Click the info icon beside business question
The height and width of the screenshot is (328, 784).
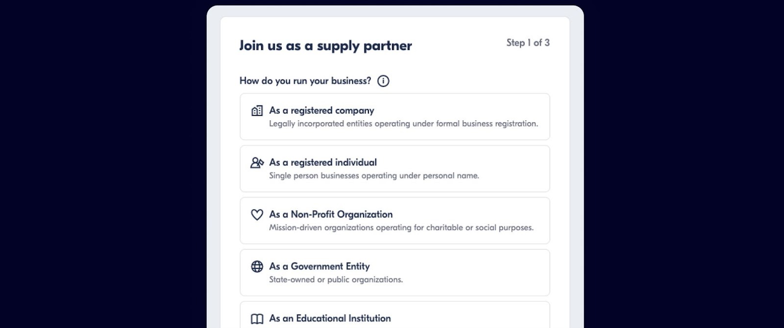tap(383, 81)
